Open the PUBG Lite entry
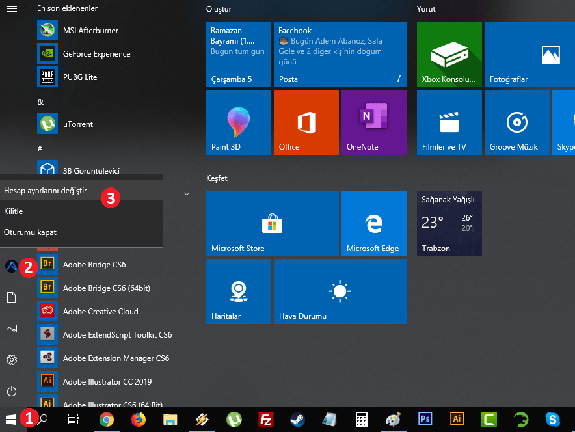The image size is (575, 432). (79, 77)
